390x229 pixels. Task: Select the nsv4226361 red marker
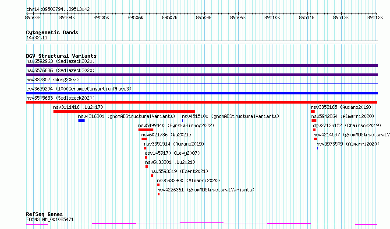(159, 194)
